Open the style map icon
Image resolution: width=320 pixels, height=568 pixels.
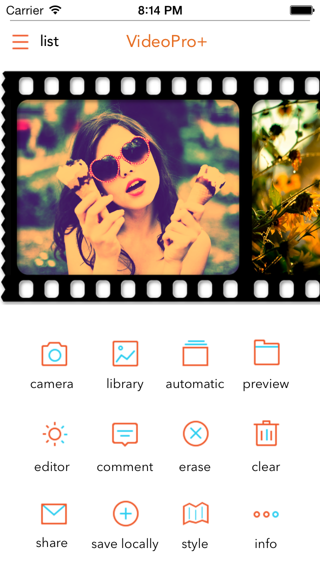coord(195,513)
